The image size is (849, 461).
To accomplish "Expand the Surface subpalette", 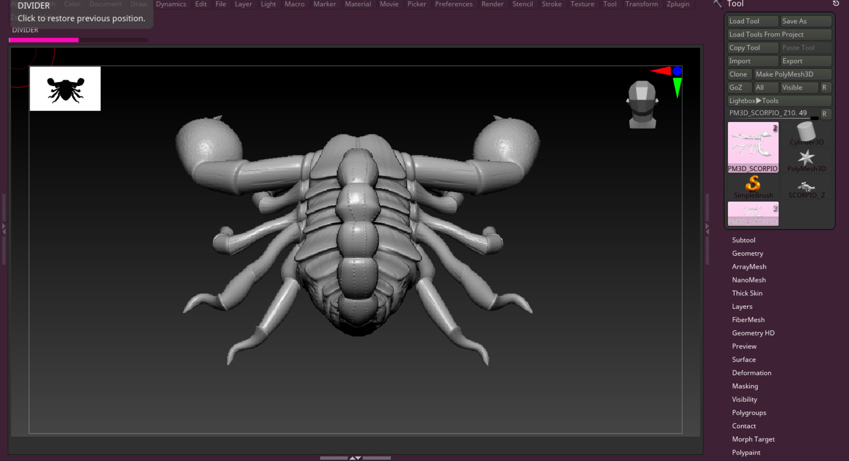I will [744, 360].
